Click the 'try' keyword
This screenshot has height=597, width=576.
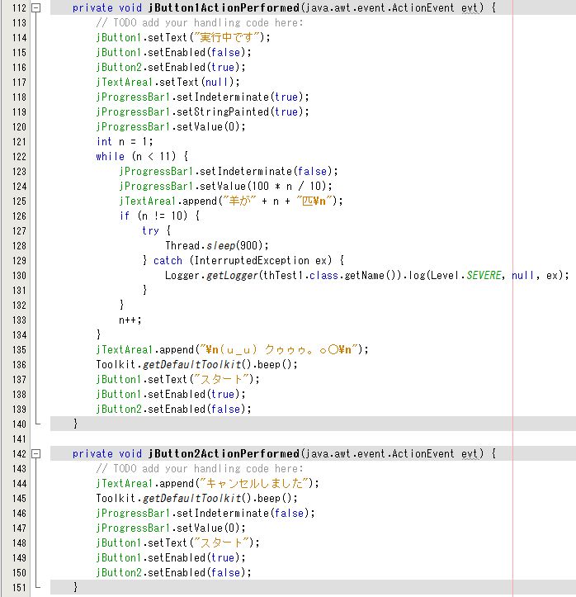pos(150,231)
